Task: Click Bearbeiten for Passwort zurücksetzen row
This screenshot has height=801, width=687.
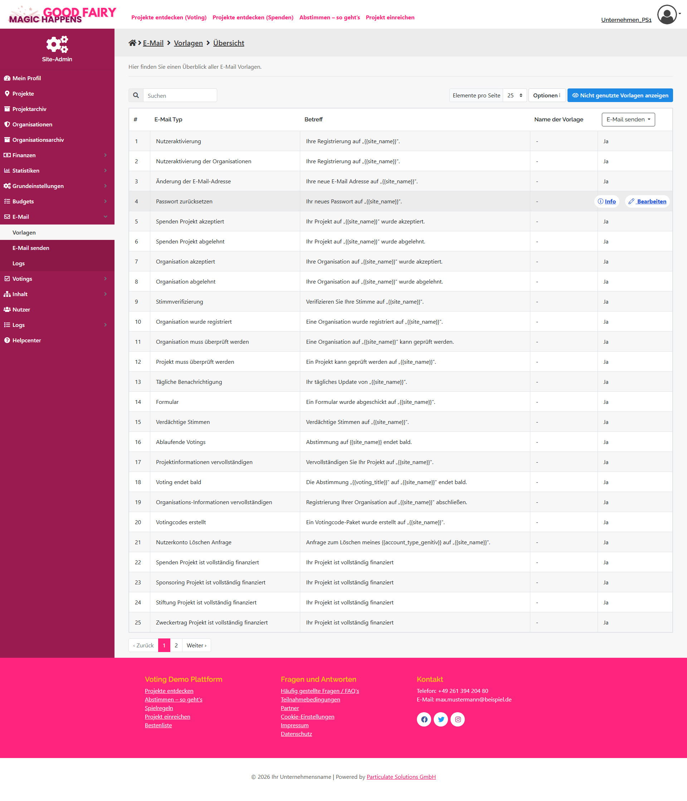Action: point(647,201)
